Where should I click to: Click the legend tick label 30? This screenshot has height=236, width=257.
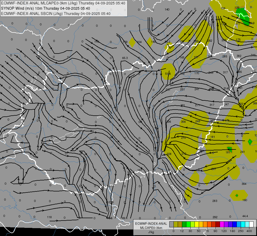tap(190, 231)
